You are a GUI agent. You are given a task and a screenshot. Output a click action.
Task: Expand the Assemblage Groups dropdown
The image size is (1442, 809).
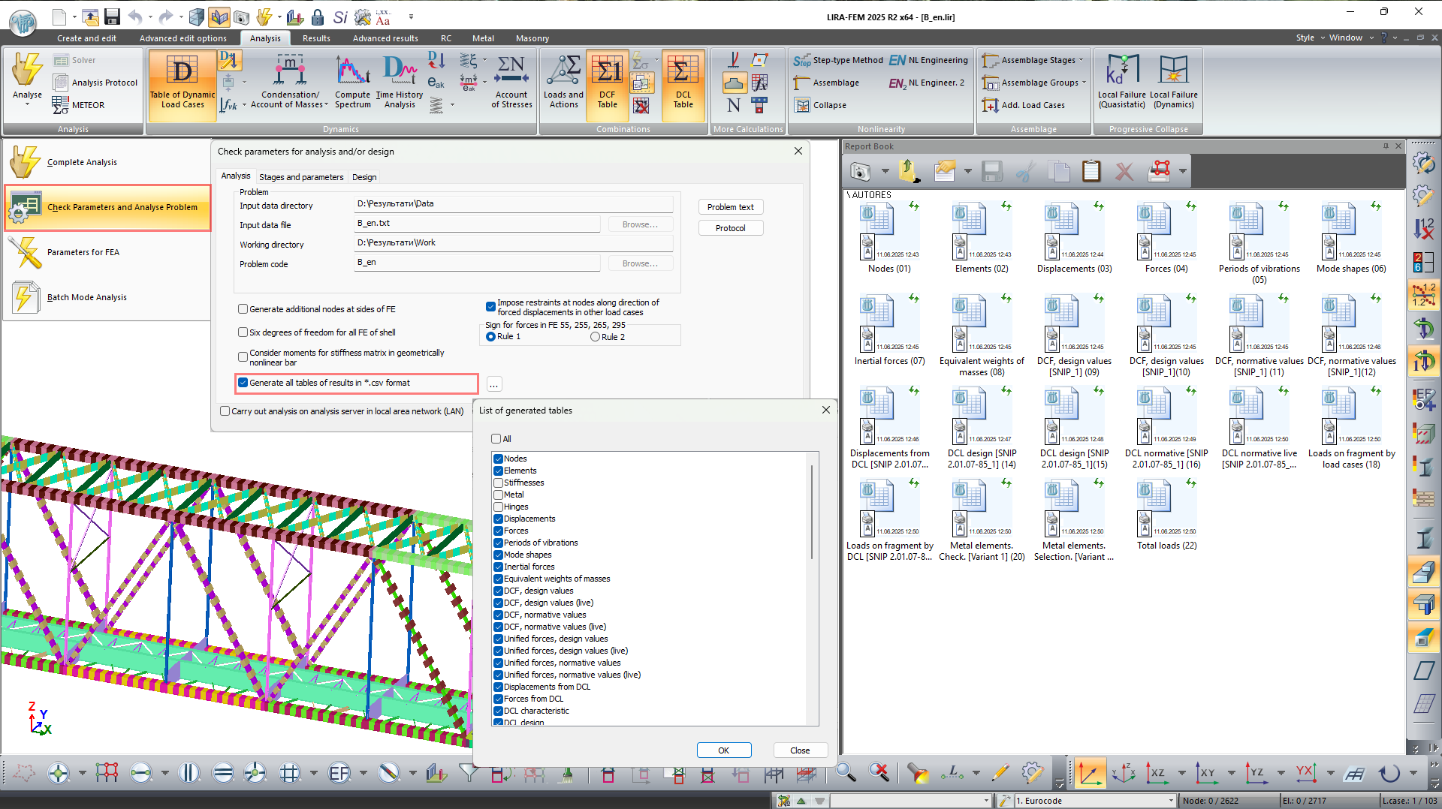pyautogui.click(x=1084, y=83)
